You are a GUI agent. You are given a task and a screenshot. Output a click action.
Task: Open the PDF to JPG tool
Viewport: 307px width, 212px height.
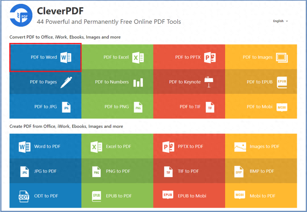tap(46, 106)
